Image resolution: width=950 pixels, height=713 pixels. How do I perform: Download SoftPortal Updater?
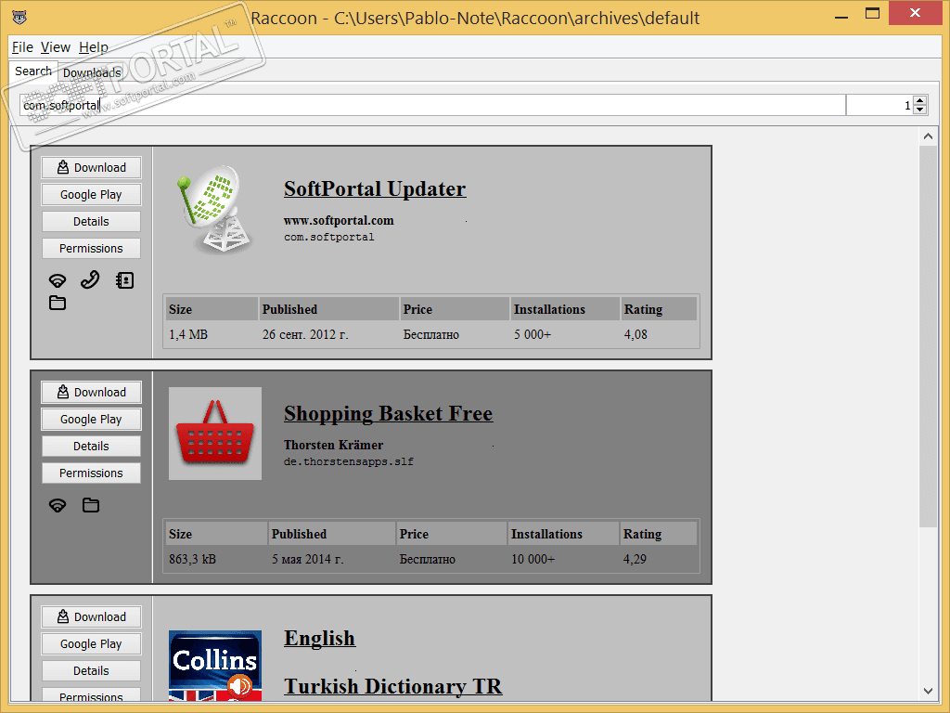pyautogui.click(x=91, y=167)
